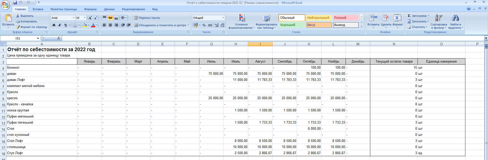
Task: Click the Sort and Filter funnel icon
Action: (439, 18)
